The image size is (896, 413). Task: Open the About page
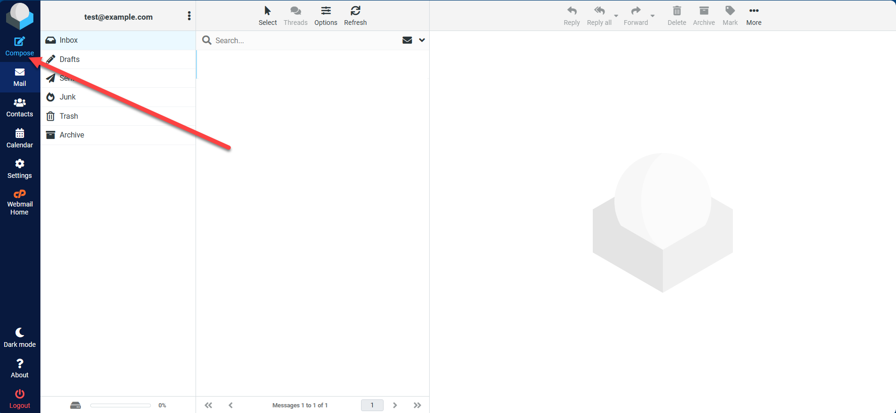click(x=20, y=368)
